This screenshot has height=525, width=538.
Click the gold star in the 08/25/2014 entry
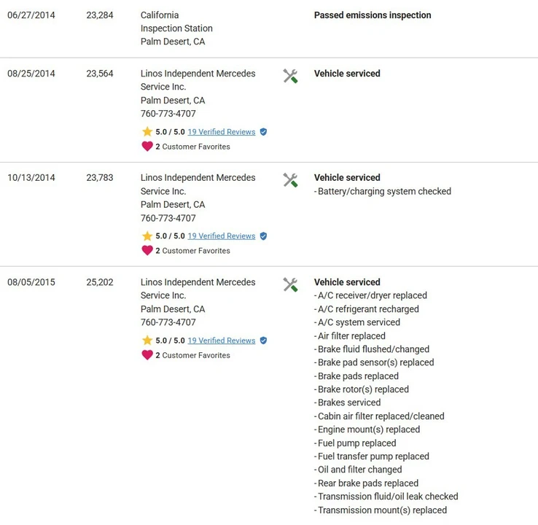[147, 132]
